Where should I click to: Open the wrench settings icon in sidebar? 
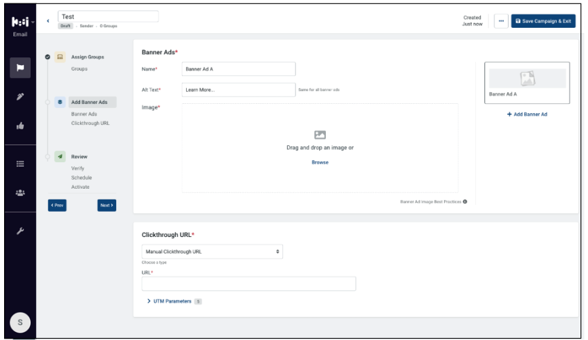pos(20,231)
